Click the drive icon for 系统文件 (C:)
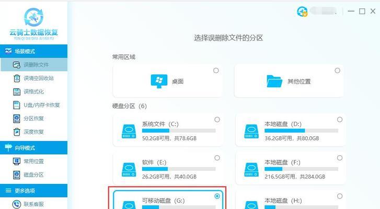 pyautogui.click(x=129, y=132)
